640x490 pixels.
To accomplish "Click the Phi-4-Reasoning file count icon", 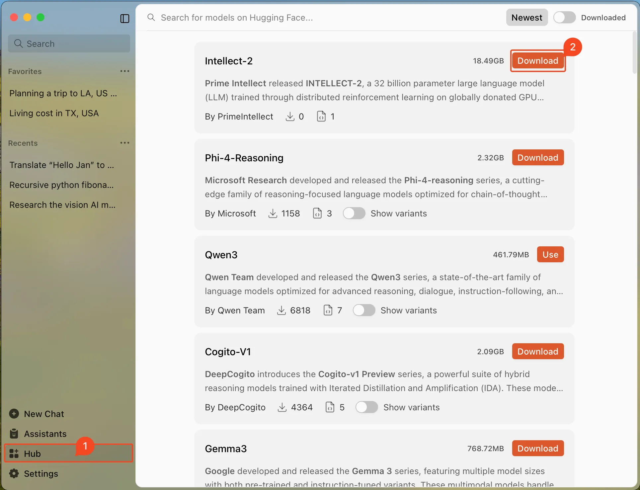I will 317,213.
